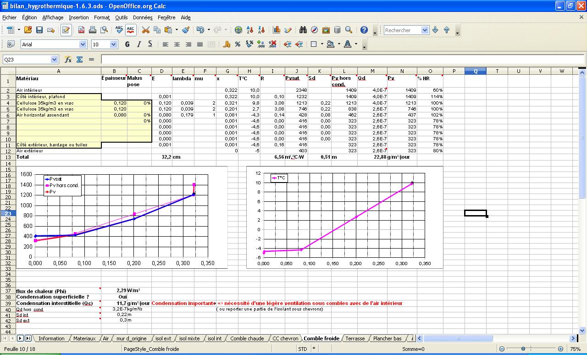Find next with the down arrow
Screen dimensions: 587x355
coord(435,30)
